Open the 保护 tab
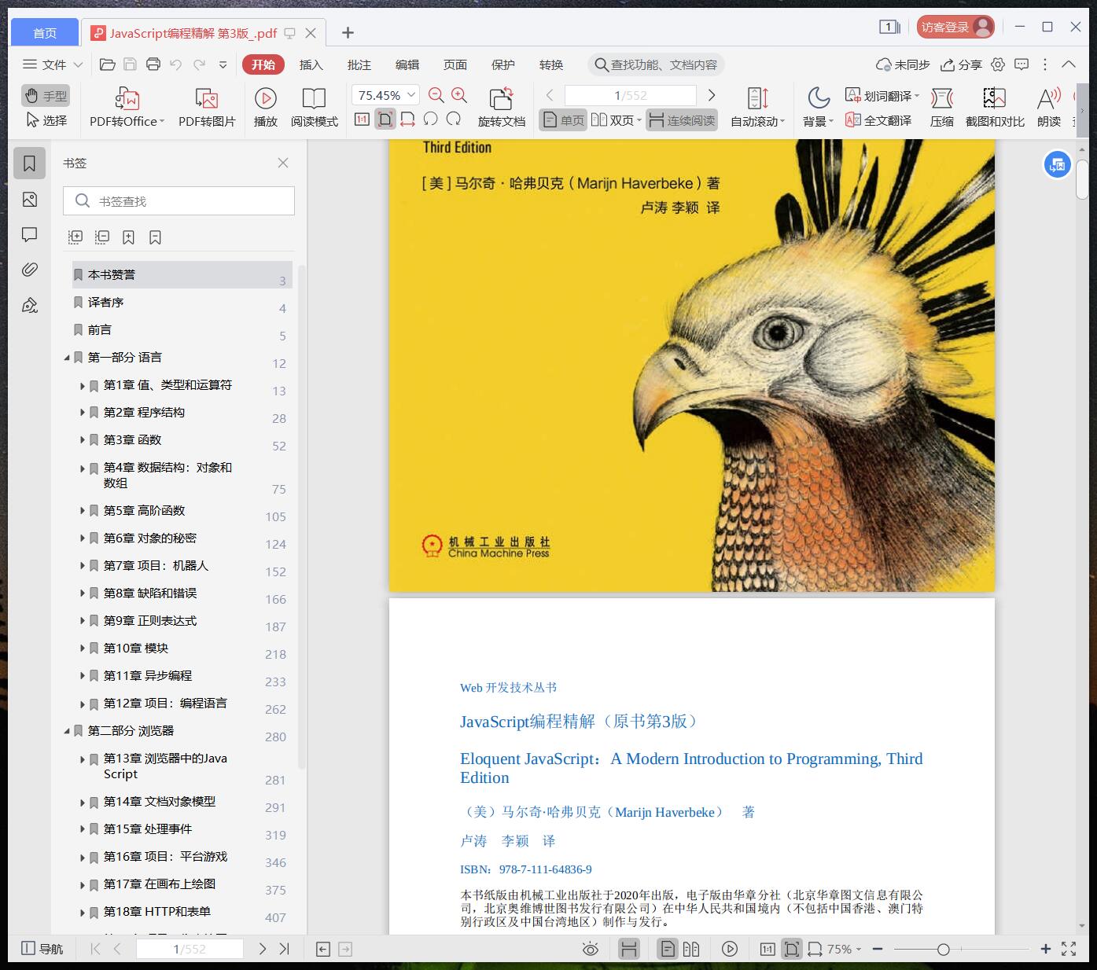This screenshot has width=1097, height=970. point(503,64)
